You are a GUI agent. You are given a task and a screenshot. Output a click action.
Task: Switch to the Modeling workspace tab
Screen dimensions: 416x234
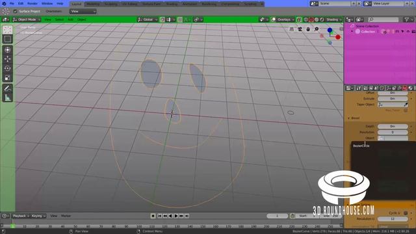coord(93,4)
